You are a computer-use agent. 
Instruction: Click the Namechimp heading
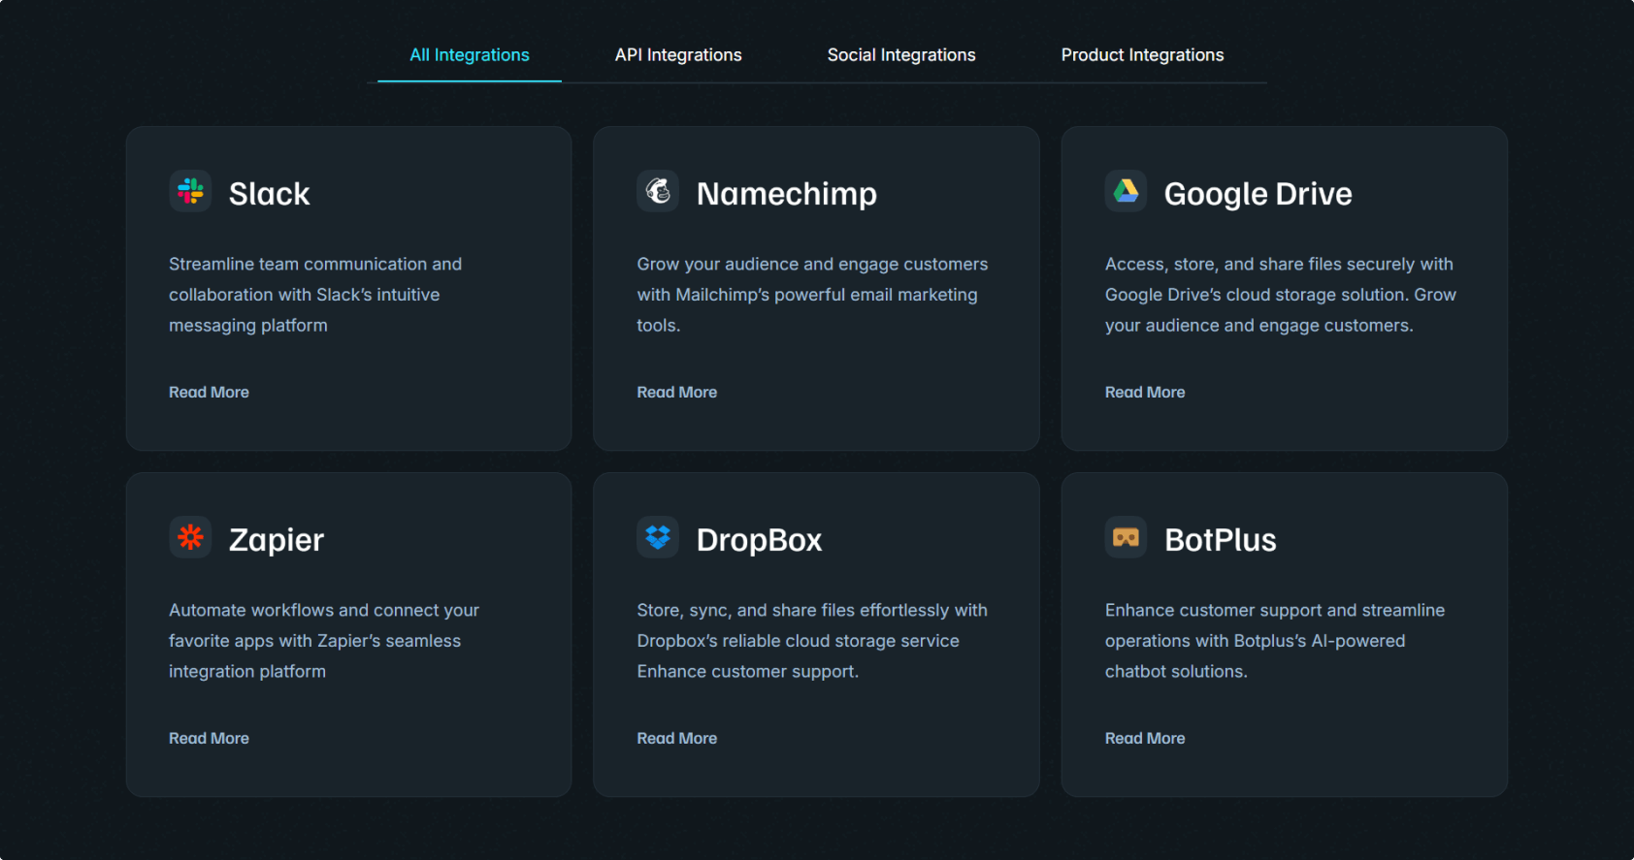coord(787,194)
